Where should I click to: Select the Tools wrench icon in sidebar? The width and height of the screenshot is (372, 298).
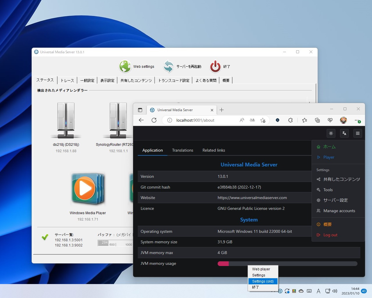[319, 190]
